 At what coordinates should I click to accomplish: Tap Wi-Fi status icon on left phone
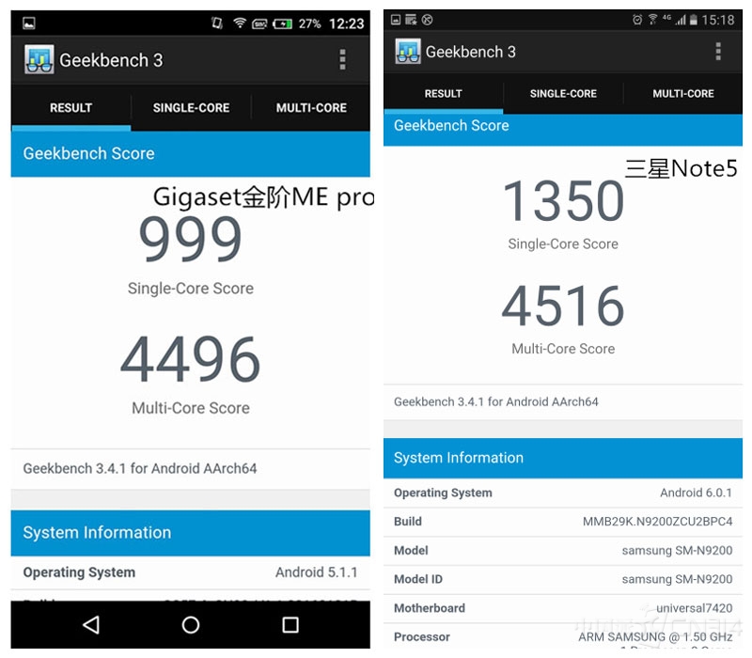[x=240, y=23]
